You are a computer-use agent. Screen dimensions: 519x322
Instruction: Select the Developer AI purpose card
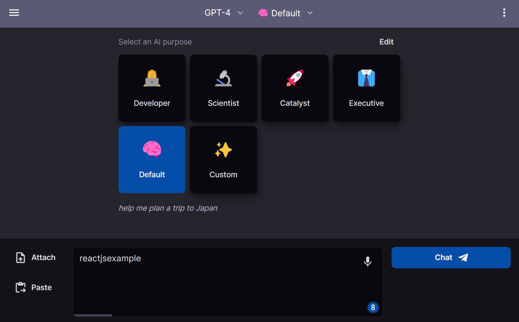click(151, 88)
